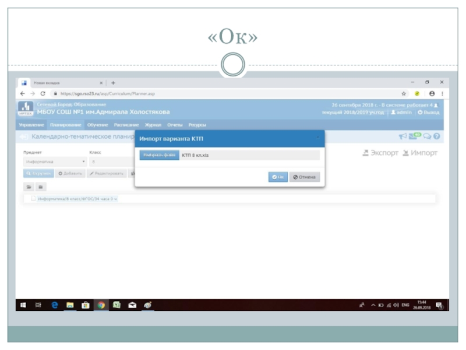The width and height of the screenshot is (466, 350).
Task: Click the open-folder expand-all icon
Action: [29, 187]
